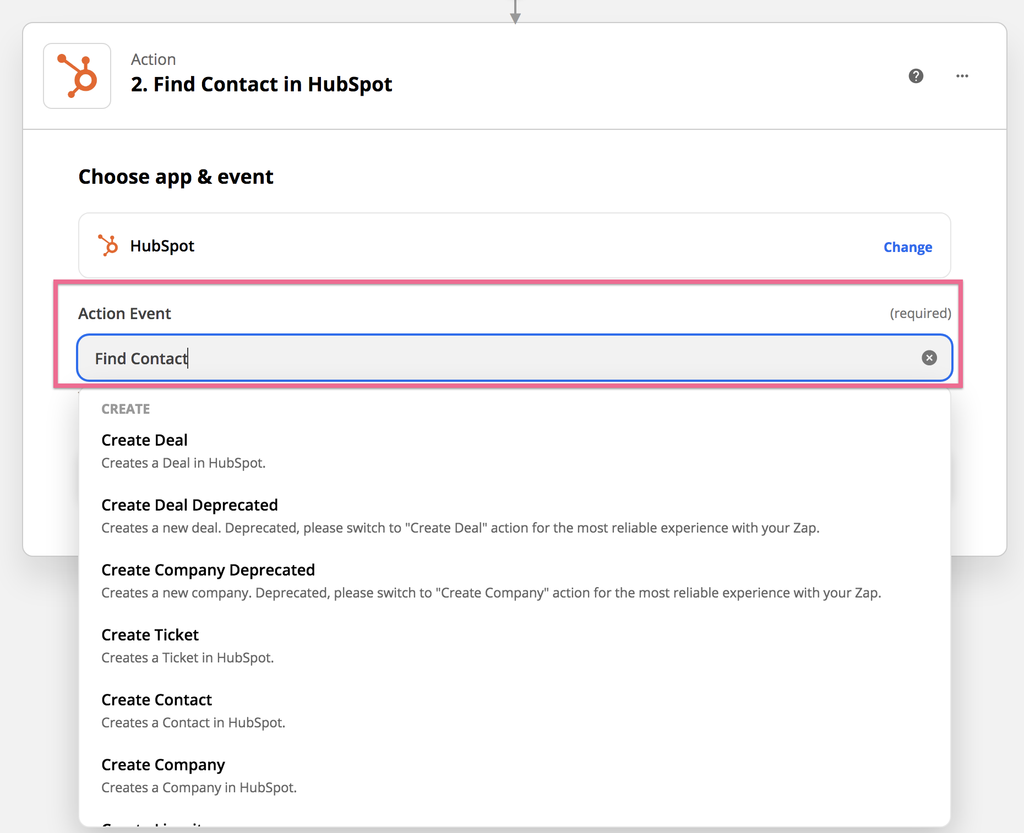Open the three-dot more options menu

962,76
